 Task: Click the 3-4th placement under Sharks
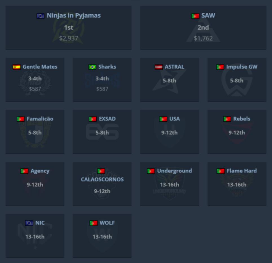coord(102,79)
